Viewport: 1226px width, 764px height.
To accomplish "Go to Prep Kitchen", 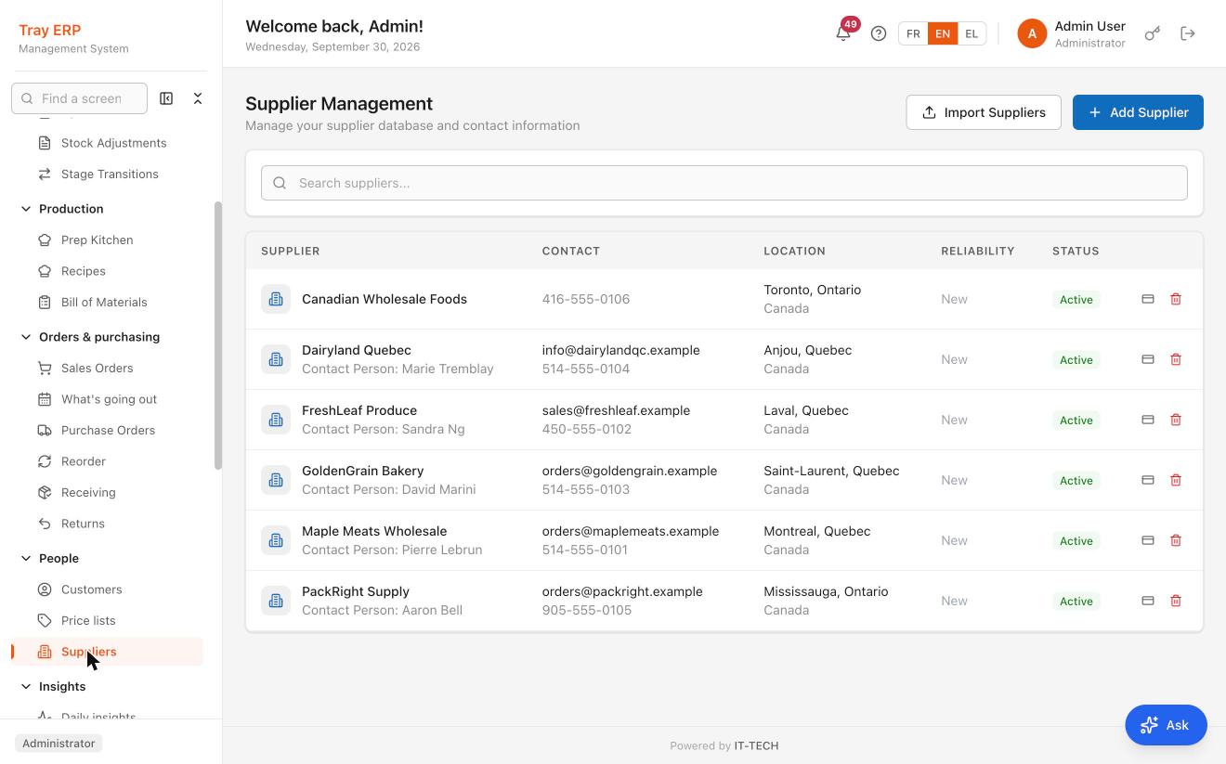I will 108,240.
